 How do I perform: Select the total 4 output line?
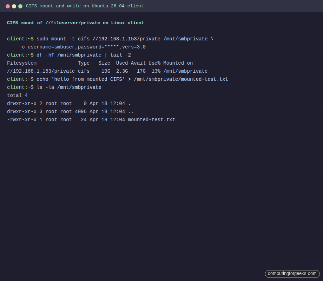17,95
